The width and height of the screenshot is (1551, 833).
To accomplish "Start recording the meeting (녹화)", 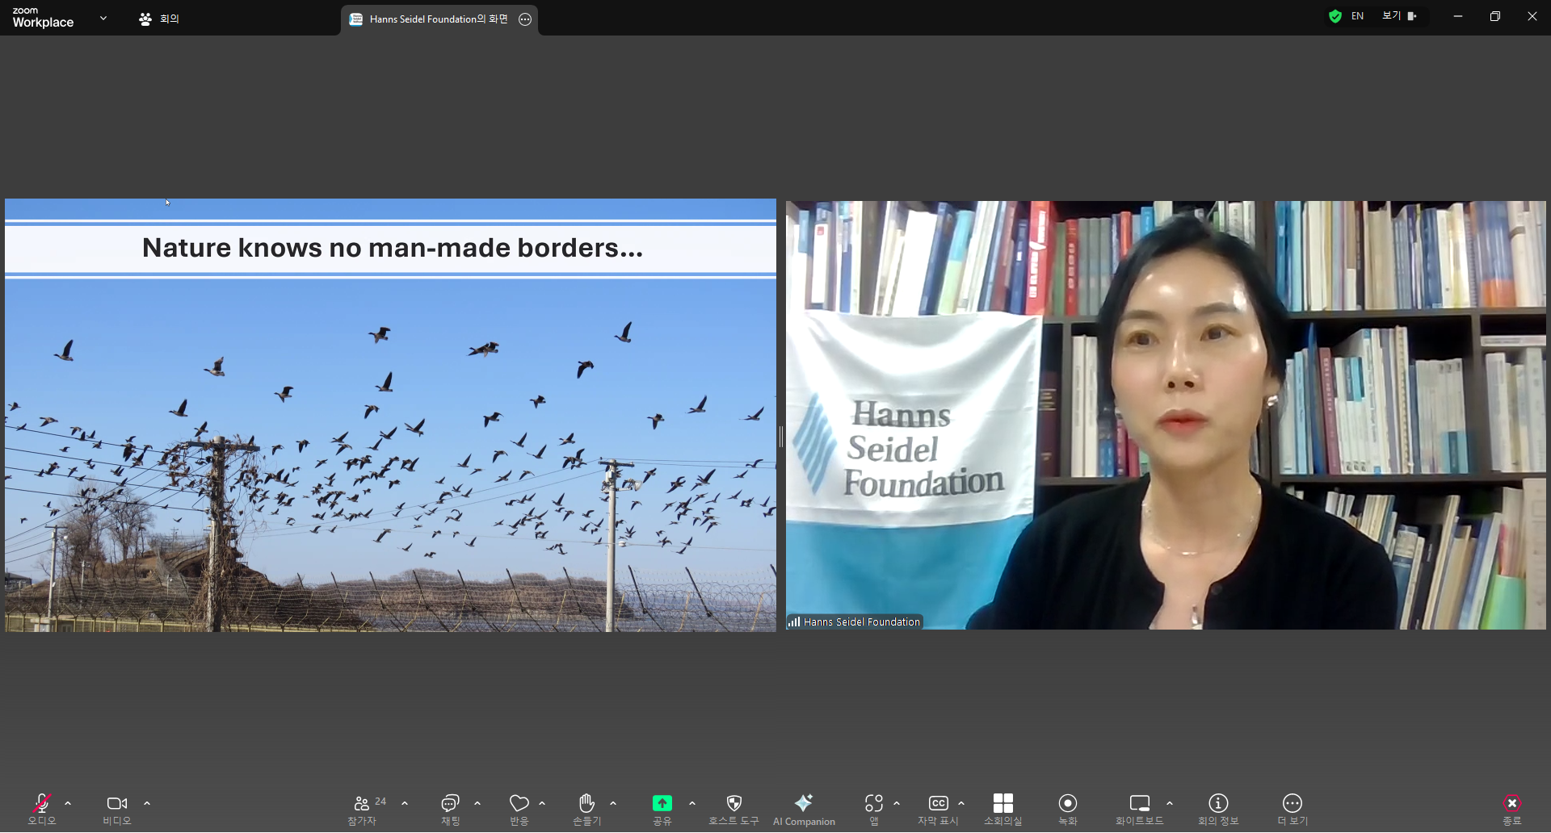I will (x=1067, y=804).
